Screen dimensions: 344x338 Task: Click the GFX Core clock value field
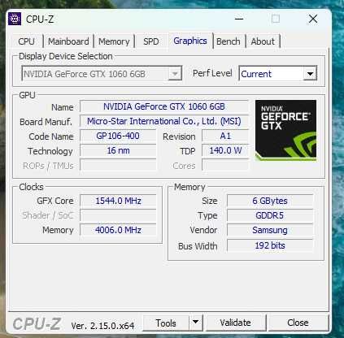pos(118,201)
